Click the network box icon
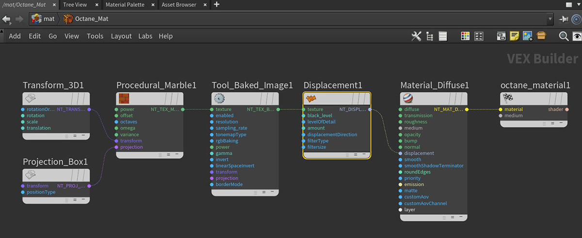 point(501,36)
